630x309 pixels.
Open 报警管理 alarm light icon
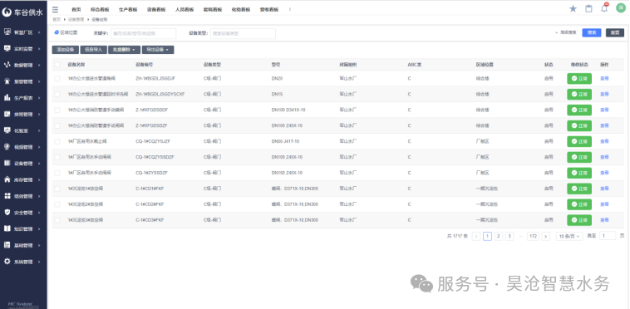7,81
